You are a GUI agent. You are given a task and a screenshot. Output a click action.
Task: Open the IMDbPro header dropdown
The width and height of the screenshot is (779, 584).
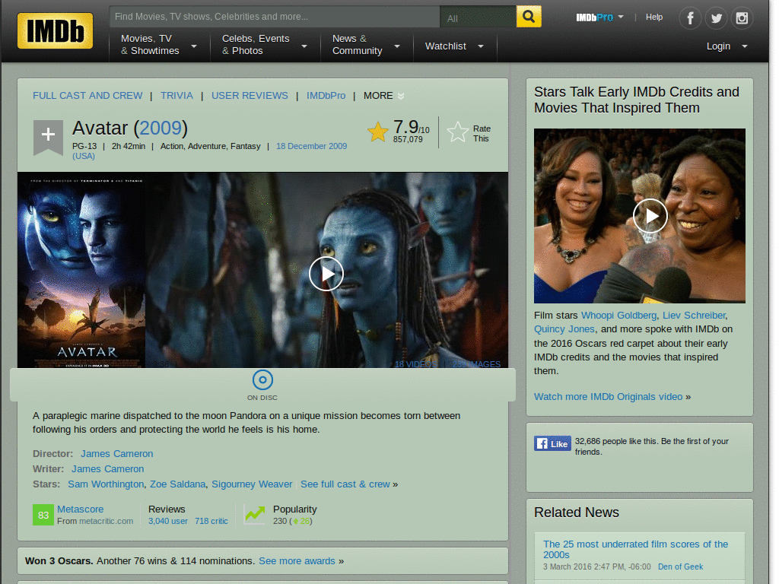[599, 17]
